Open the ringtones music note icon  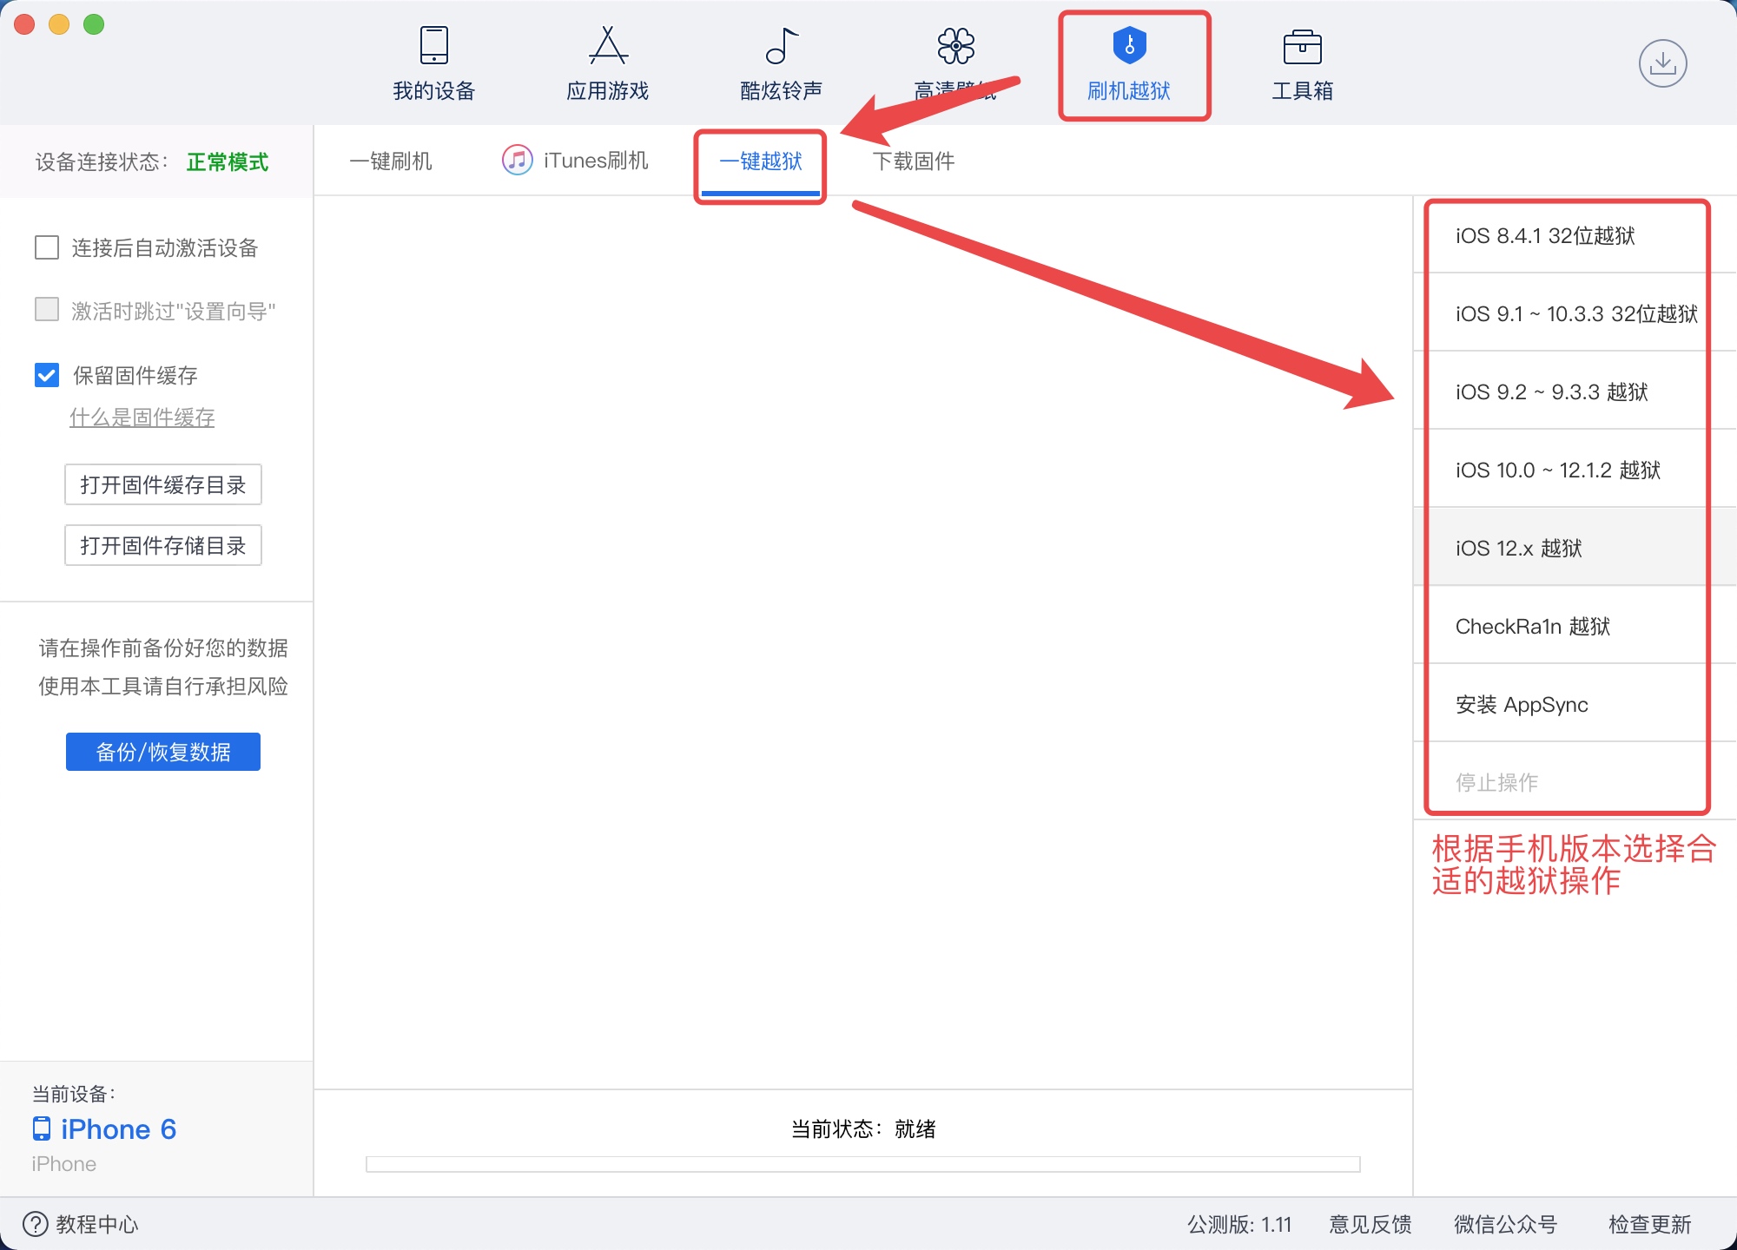pos(781,46)
